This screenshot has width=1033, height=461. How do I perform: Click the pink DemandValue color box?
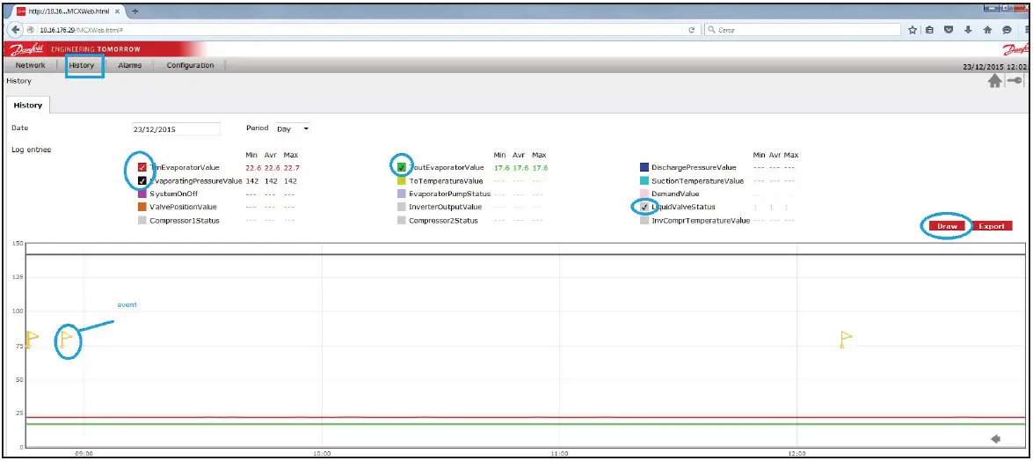click(644, 194)
